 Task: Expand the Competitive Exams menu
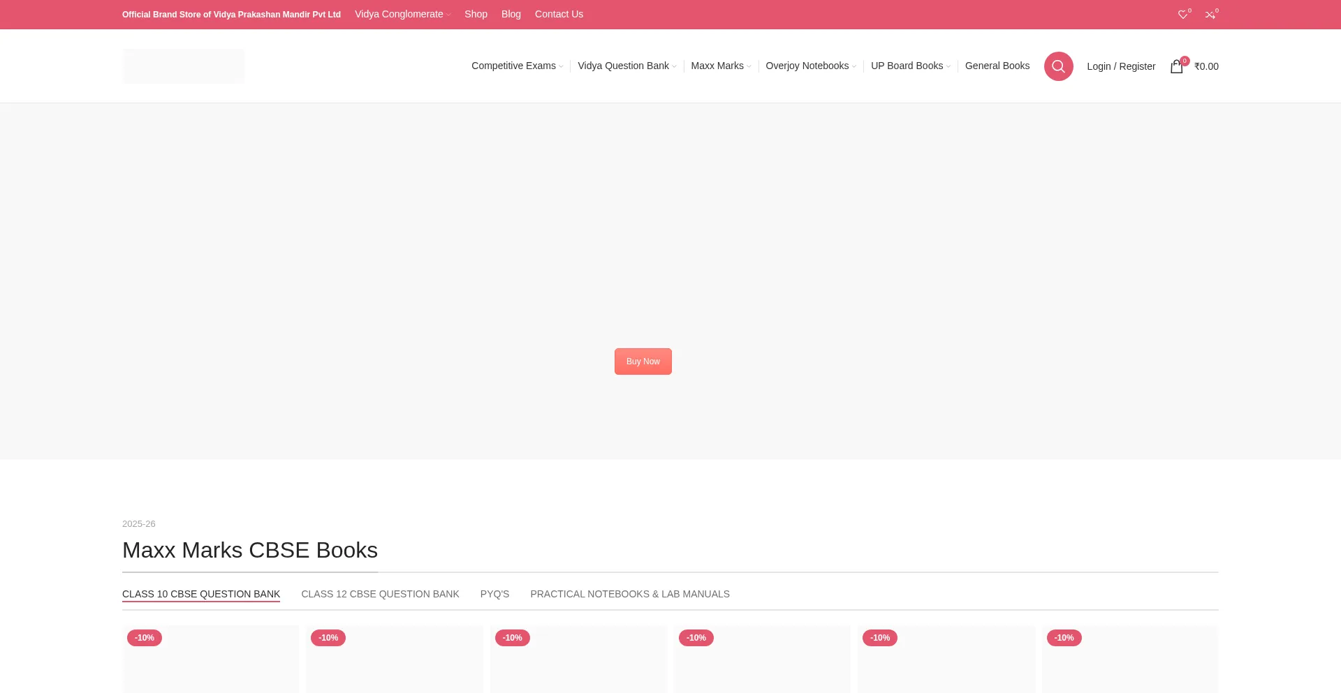click(514, 66)
